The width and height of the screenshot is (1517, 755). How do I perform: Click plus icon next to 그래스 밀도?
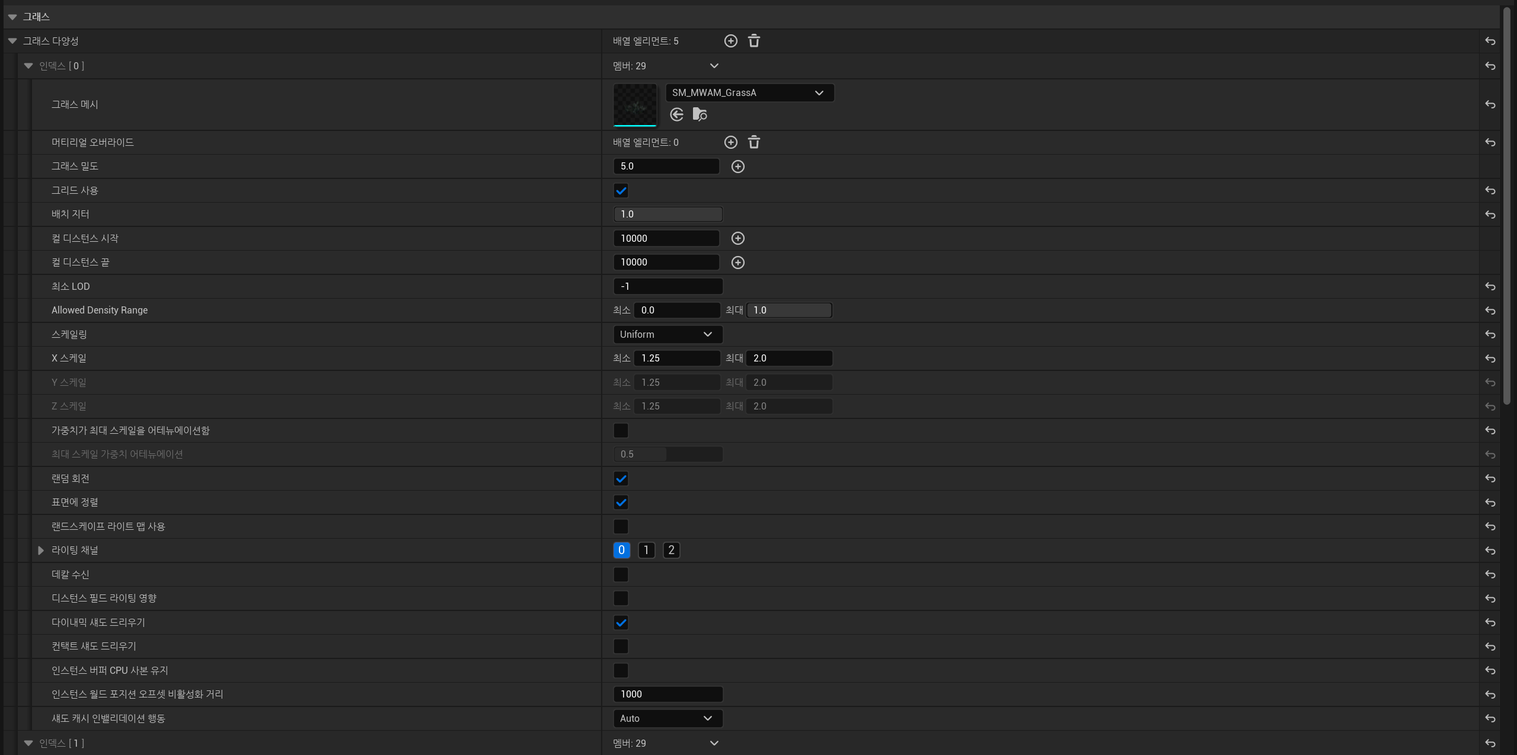click(737, 167)
